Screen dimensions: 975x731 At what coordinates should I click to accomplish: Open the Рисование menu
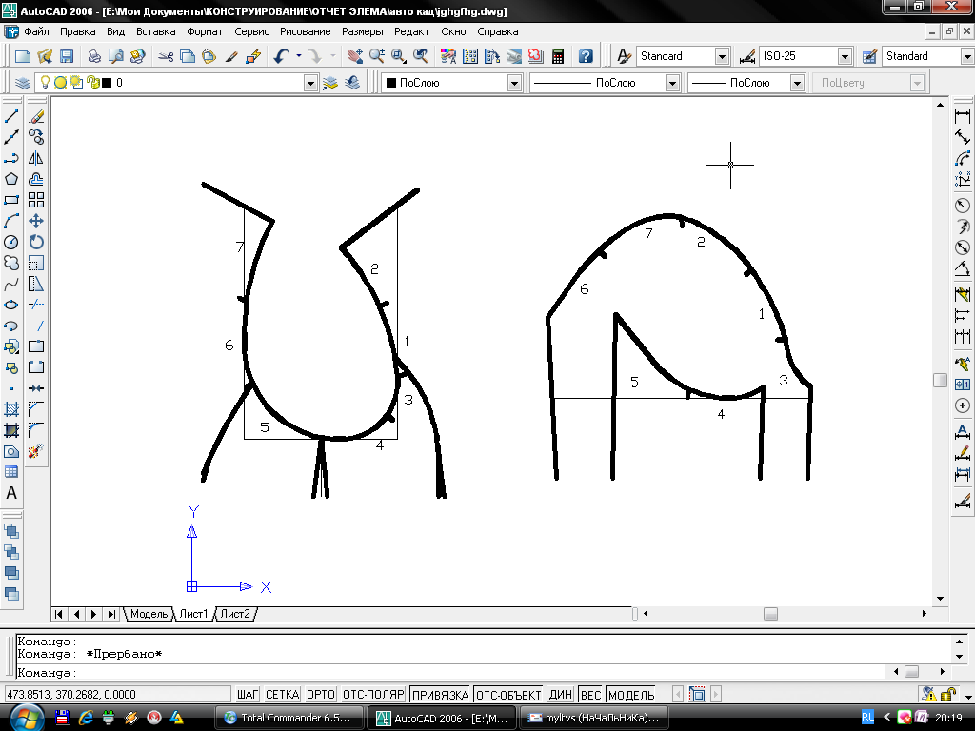(305, 31)
